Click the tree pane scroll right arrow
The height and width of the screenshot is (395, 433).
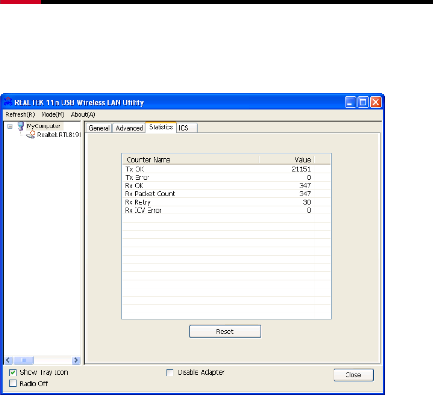[x=76, y=360]
